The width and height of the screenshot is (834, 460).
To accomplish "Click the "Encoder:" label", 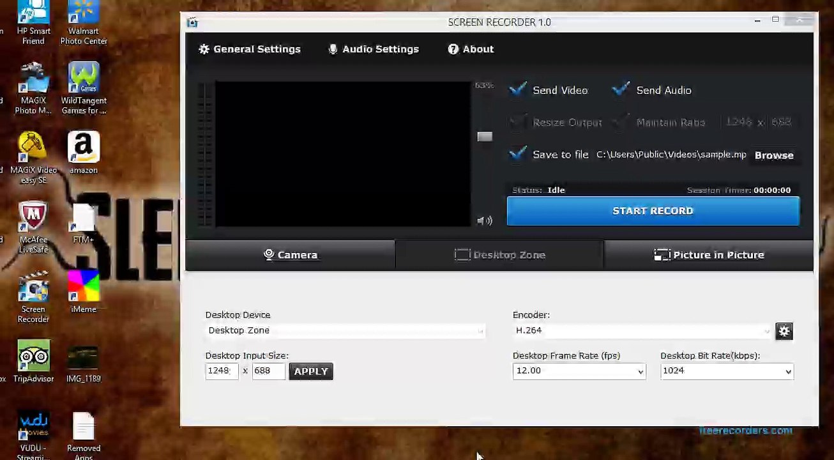I will pos(531,315).
